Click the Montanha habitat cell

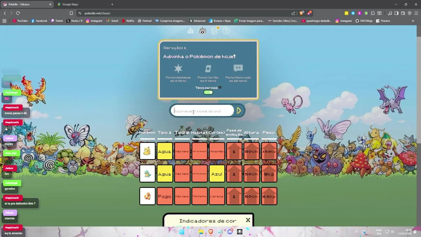tap(199, 196)
